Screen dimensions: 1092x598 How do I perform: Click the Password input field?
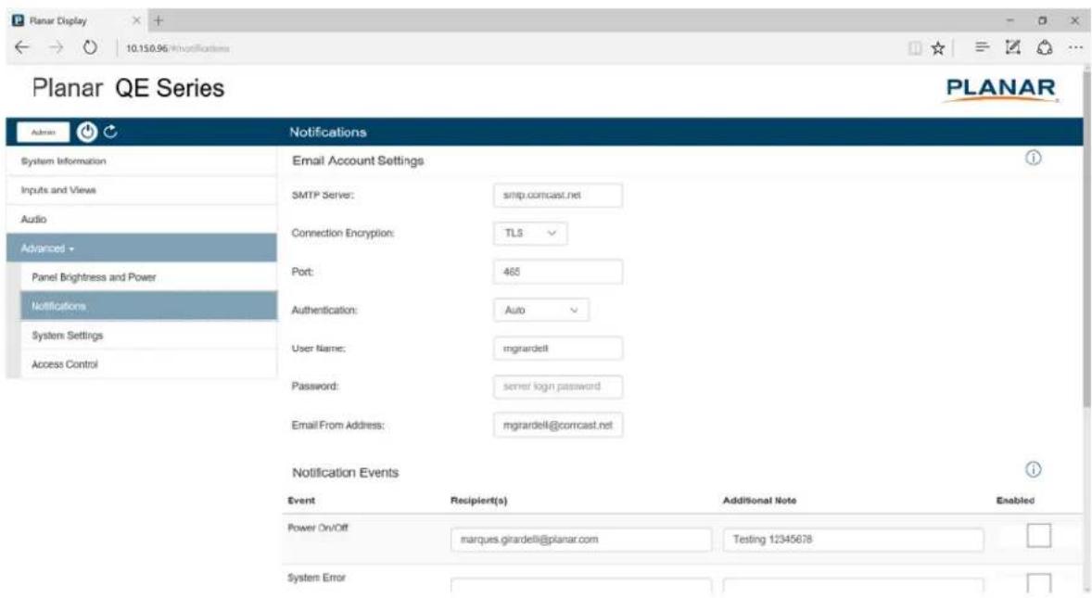(558, 387)
